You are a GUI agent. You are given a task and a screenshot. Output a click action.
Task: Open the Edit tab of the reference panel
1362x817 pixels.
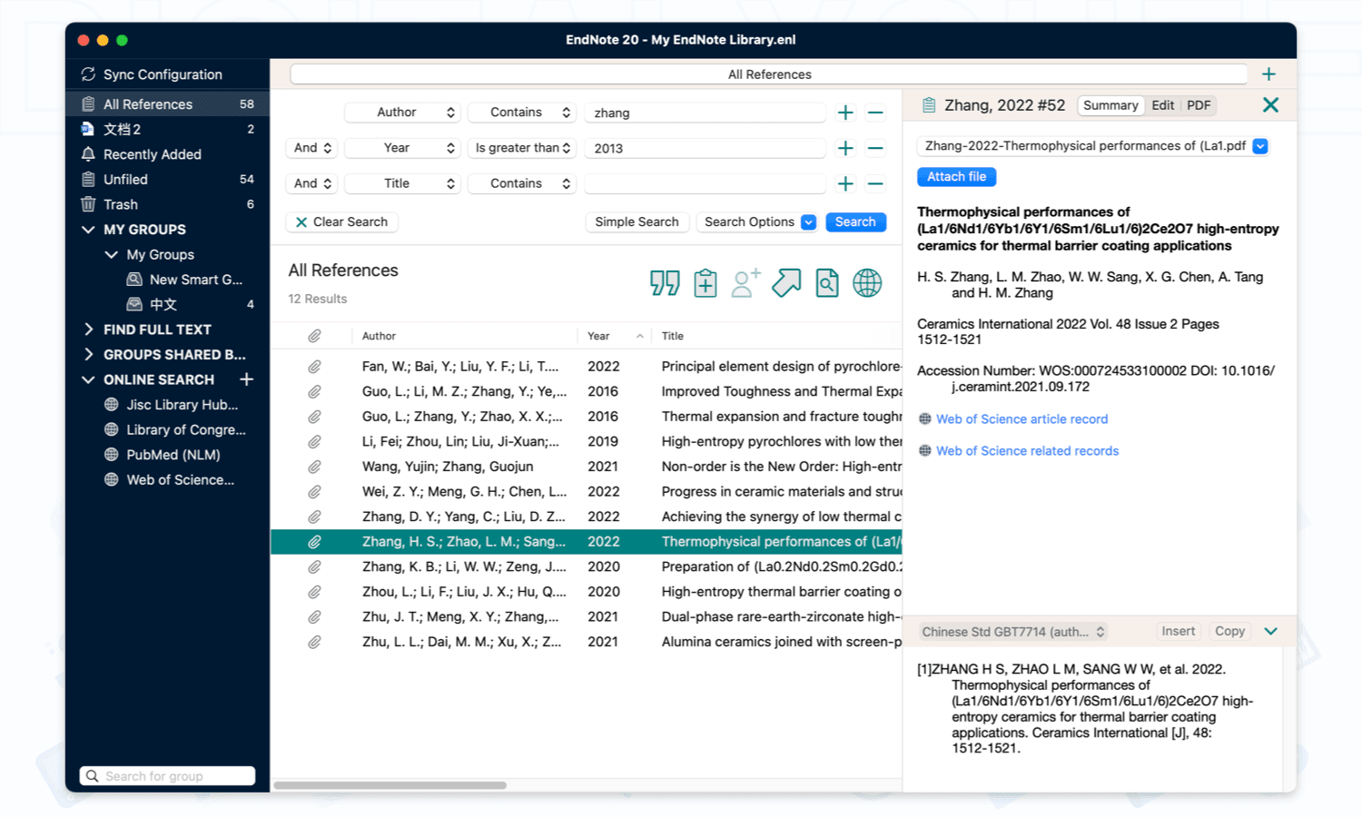1163,105
